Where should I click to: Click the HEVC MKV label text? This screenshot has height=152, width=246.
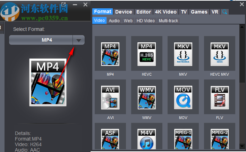(x=220, y=74)
